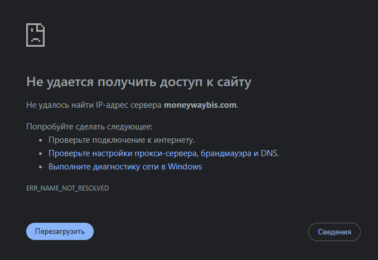This screenshot has width=378, height=260.
Task: Click the Проверьте подключение к интернету text
Action: [122, 140]
